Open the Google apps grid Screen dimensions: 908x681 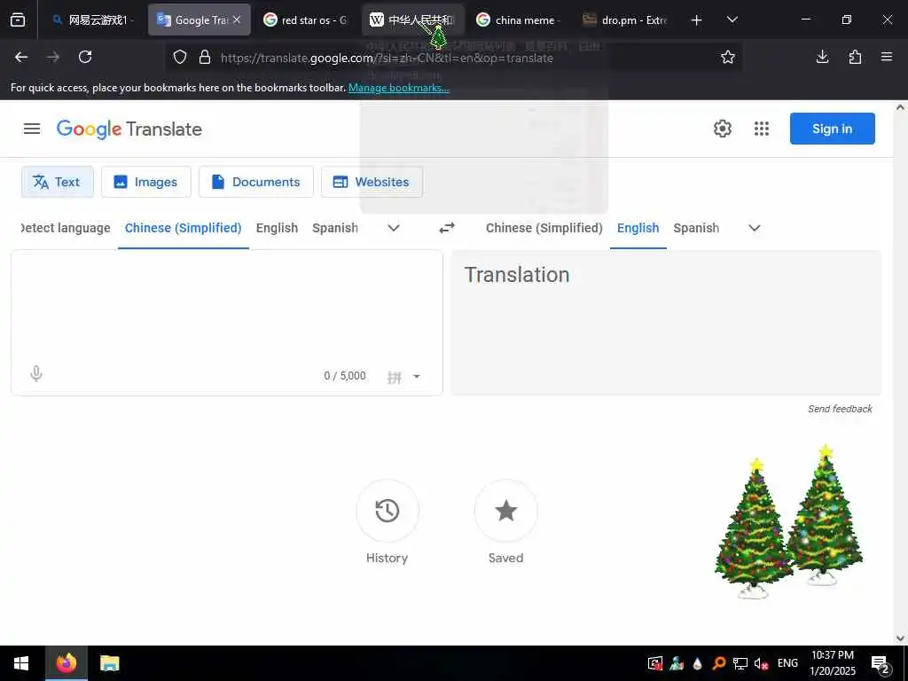pyautogui.click(x=762, y=129)
